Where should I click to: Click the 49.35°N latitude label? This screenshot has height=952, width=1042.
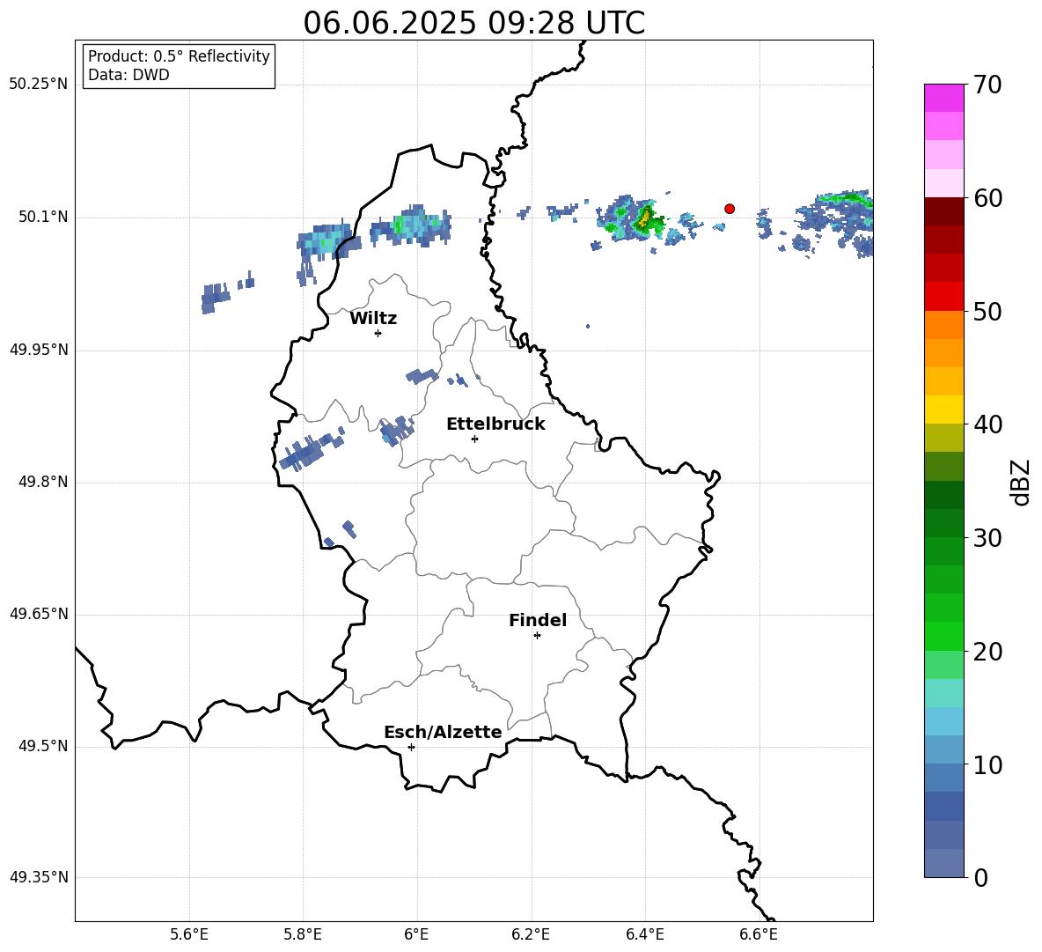(x=39, y=877)
